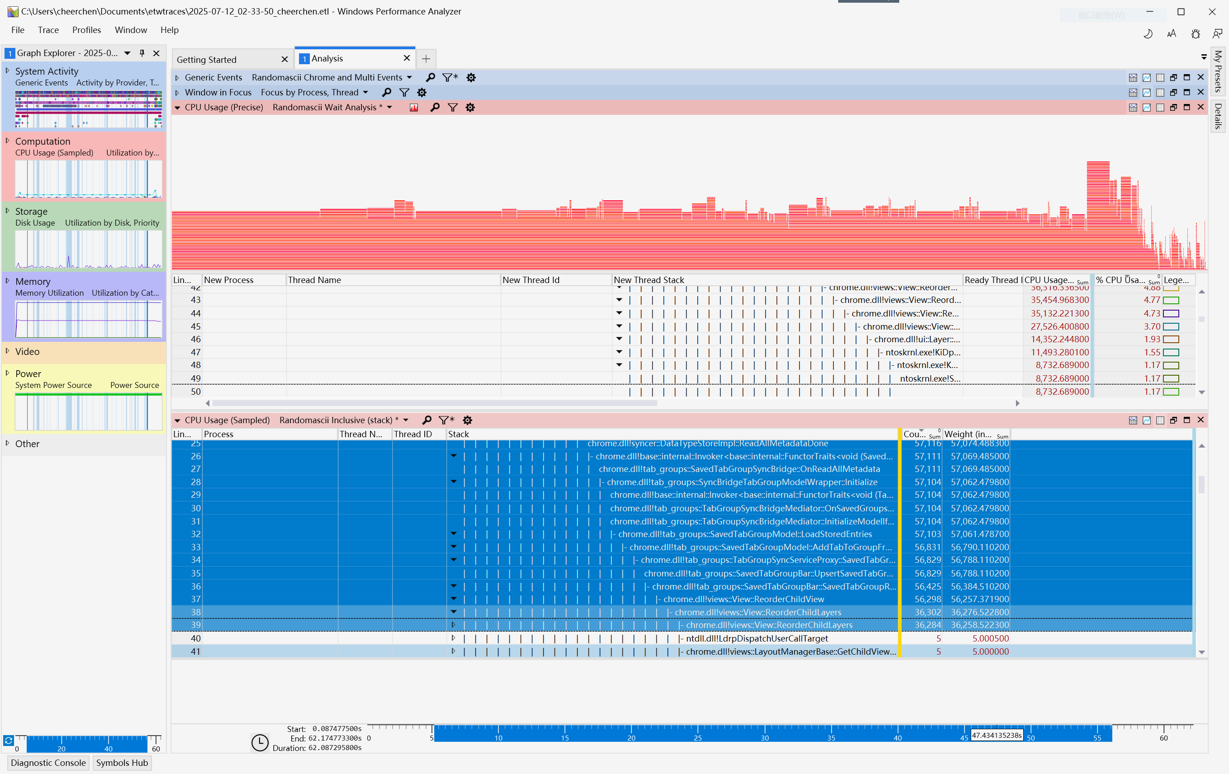Show table only for CPU Usage (Sampled)
The image size is (1229, 774).
coord(1160,420)
